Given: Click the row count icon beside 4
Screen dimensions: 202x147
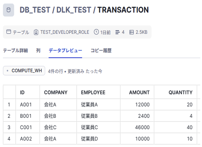Looking at the screenshot, I should click(118, 32).
